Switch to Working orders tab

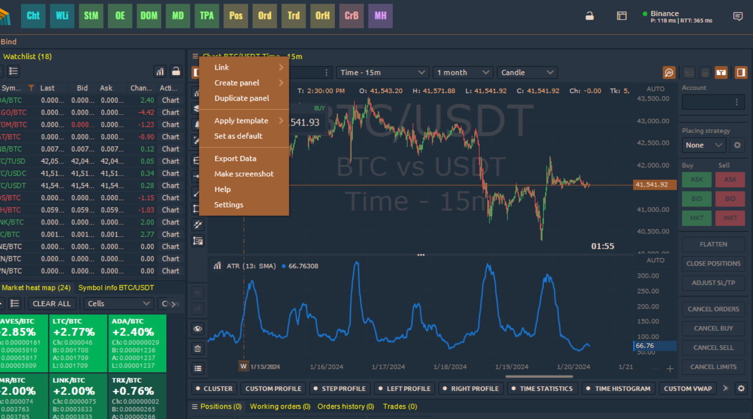280,406
